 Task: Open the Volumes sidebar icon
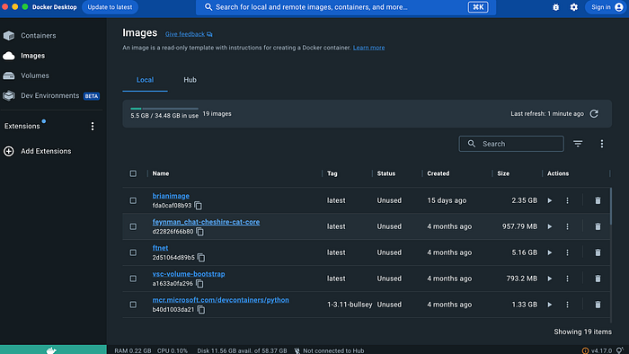pyautogui.click(x=9, y=75)
